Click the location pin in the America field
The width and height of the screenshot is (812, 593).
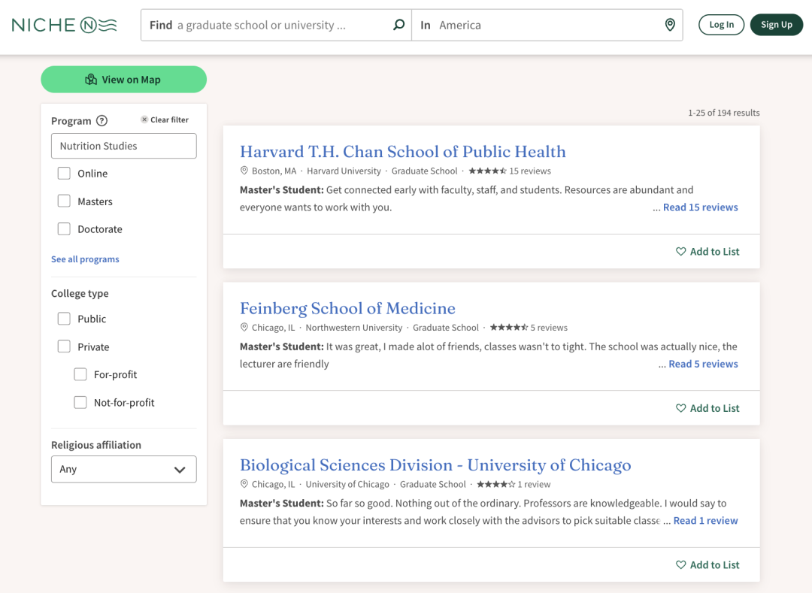670,24
